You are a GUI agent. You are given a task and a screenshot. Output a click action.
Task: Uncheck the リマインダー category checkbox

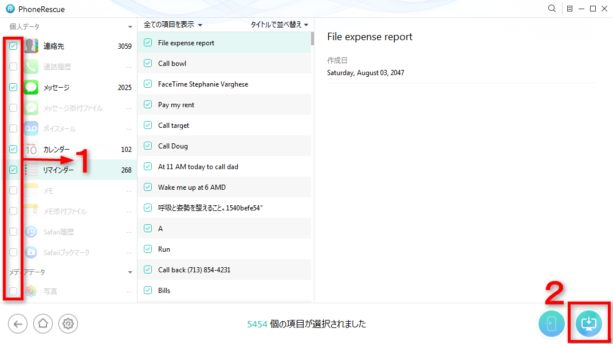pyautogui.click(x=13, y=170)
